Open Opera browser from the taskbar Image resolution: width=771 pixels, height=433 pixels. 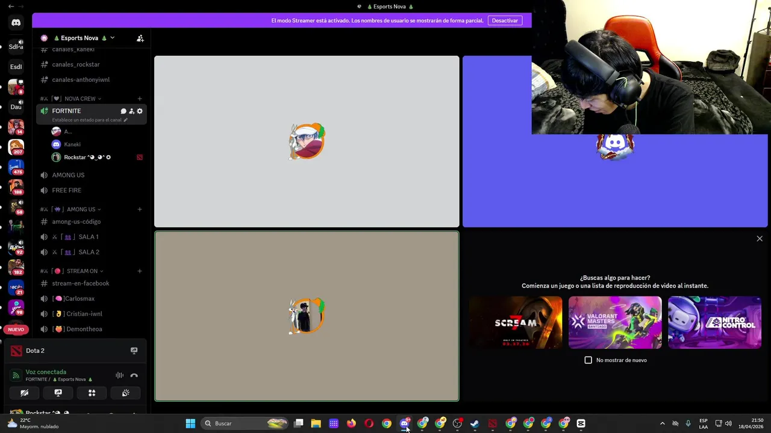[x=369, y=423]
